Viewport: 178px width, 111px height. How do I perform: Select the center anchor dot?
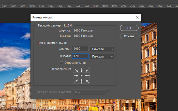point(82,76)
